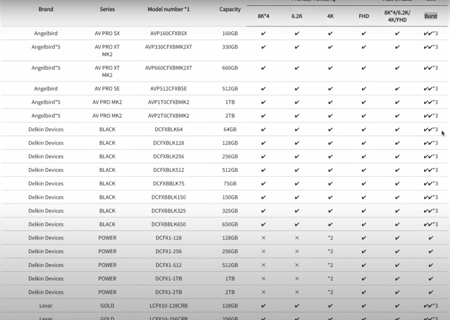Click Delkin Devices in the DCFXBLK64 row
The height and width of the screenshot is (320, 450).
(46, 129)
